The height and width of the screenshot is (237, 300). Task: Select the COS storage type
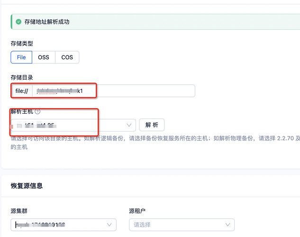67,57
